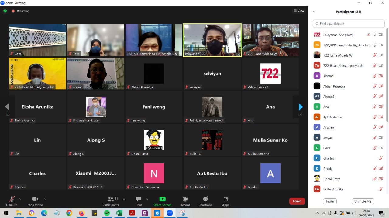
Task: Click the red Leave button
Action: (x=297, y=201)
